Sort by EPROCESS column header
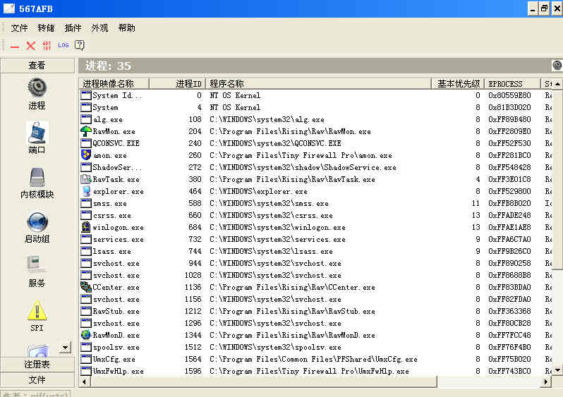563x397 pixels. (x=512, y=84)
